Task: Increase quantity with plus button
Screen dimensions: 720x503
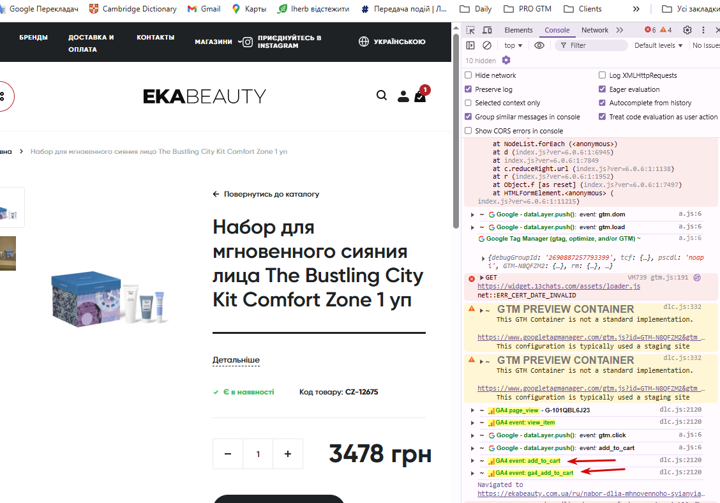Action: coord(288,454)
